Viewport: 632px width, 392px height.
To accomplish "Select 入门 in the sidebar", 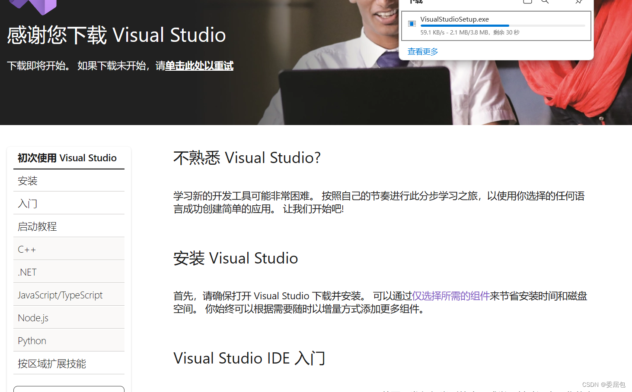I will [27, 203].
